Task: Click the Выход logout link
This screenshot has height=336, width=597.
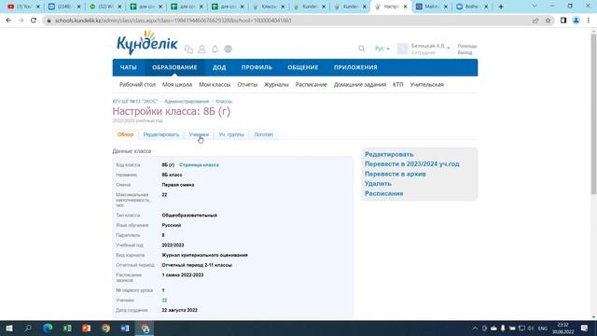Action: coord(465,52)
